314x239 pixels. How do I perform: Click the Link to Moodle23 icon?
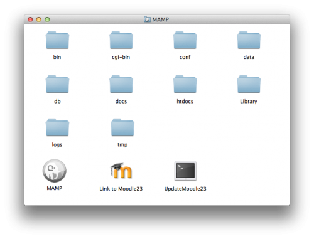(x=121, y=171)
